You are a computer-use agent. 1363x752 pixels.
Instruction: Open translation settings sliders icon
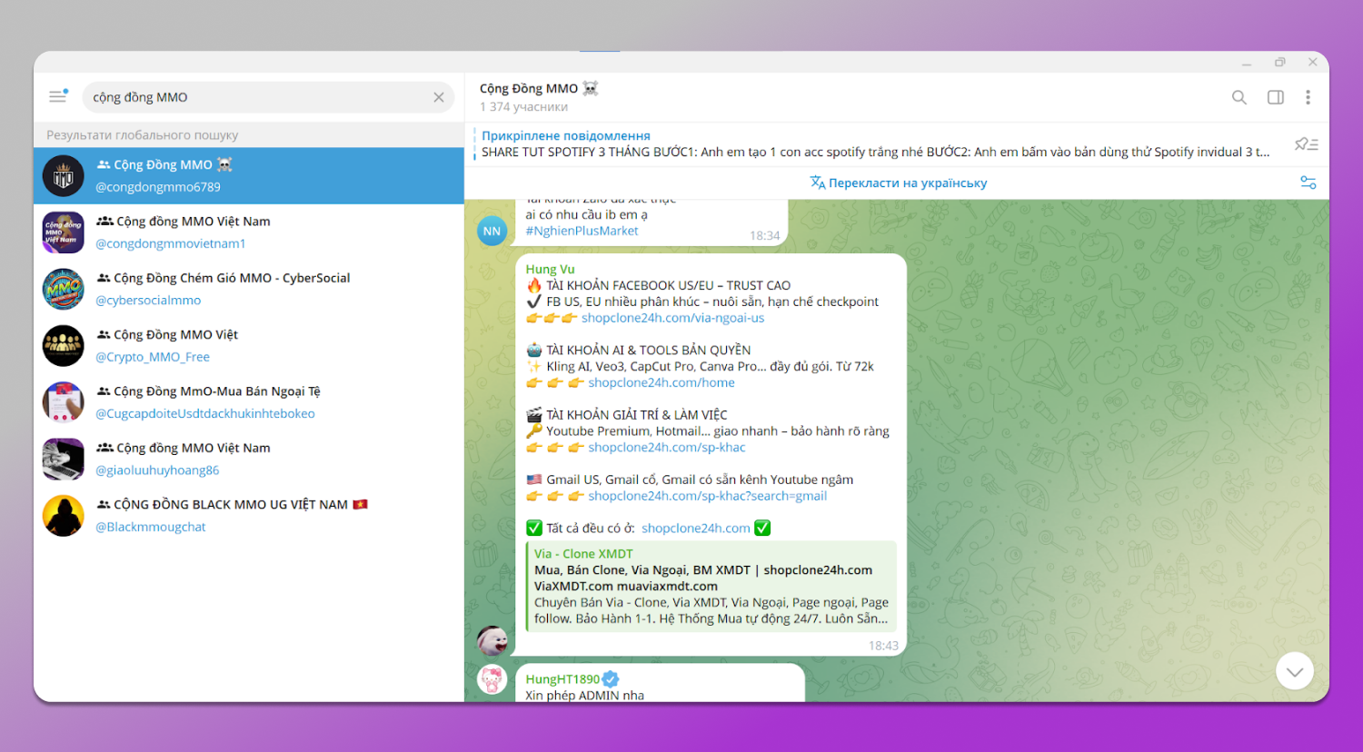coord(1308,182)
